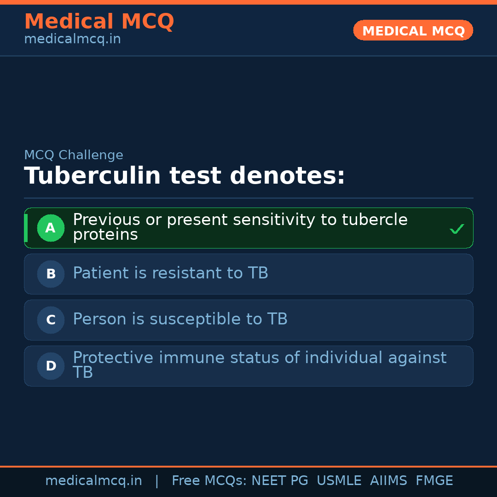
Task: Click the 'Tuberculin test denotes:' question heading
Action: click(x=184, y=176)
